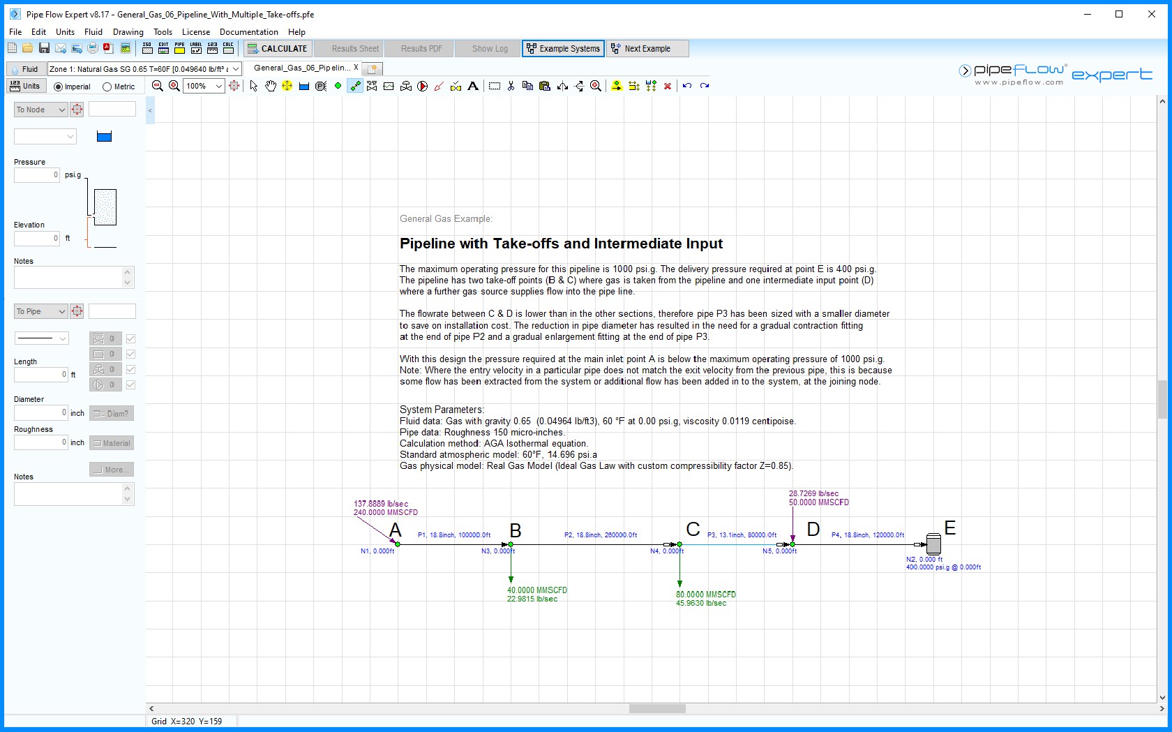Open the fluid zone dropdown
The image size is (1172, 732).
[x=236, y=69]
